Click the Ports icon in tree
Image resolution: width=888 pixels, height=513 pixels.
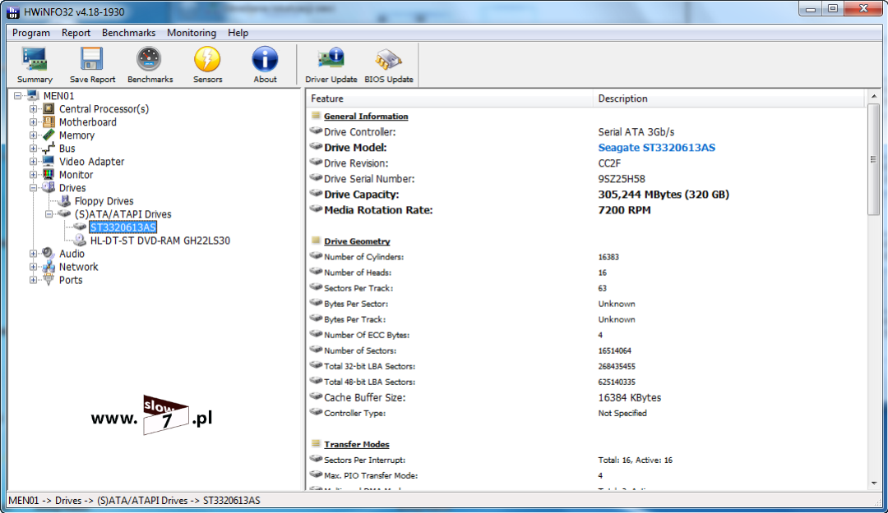49,279
